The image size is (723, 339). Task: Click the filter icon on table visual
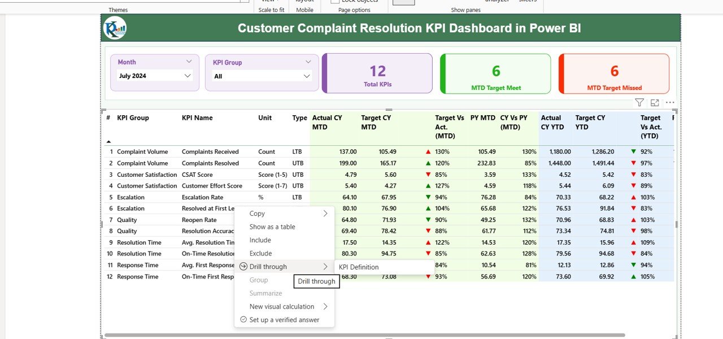tap(639, 102)
